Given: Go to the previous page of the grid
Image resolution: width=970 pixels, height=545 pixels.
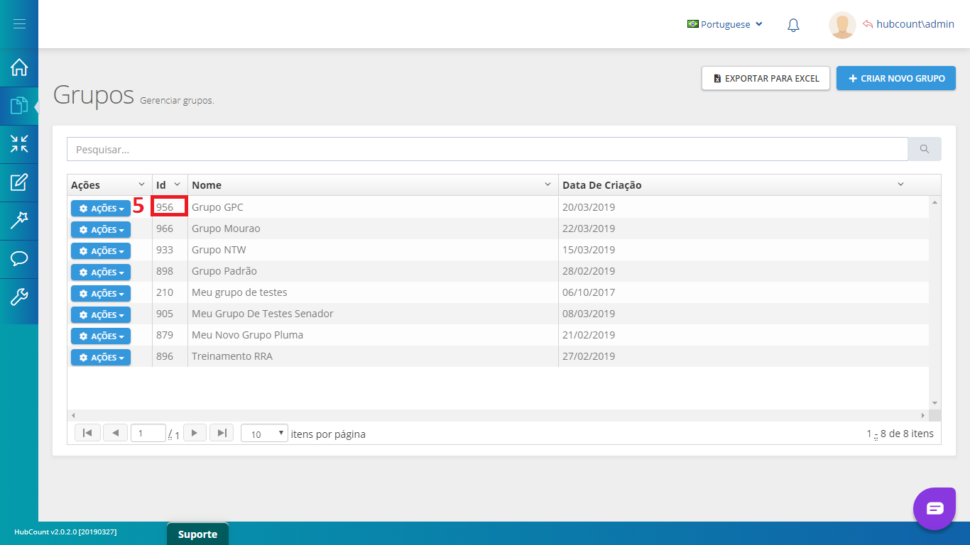Looking at the screenshot, I should 115,433.
